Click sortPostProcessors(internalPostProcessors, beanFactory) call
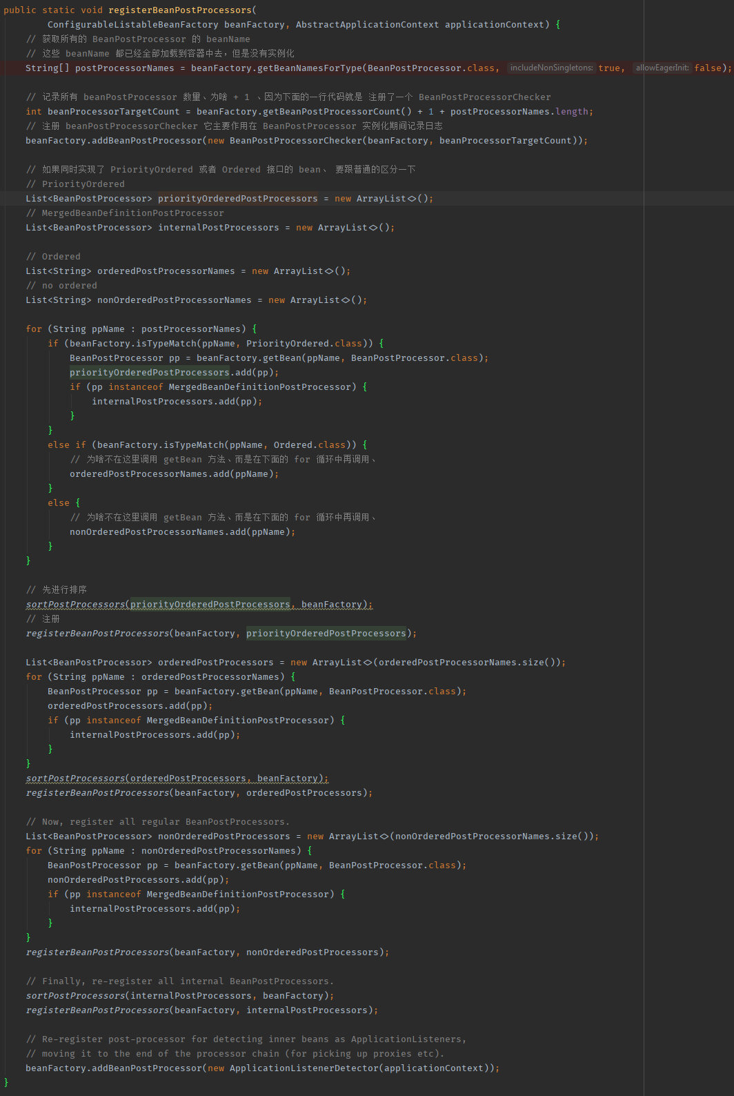This screenshot has height=1096, width=734. (x=180, y=995)
